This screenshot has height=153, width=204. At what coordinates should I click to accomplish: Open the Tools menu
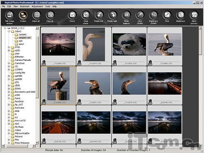pos(48,7)
